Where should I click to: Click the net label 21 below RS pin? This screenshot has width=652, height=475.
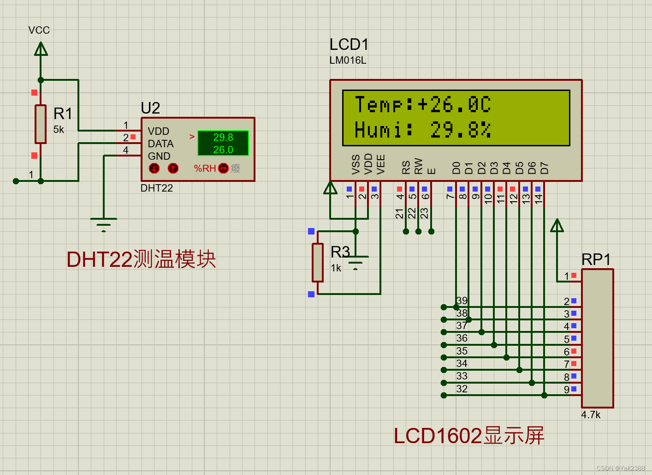[x=399, y=213]
